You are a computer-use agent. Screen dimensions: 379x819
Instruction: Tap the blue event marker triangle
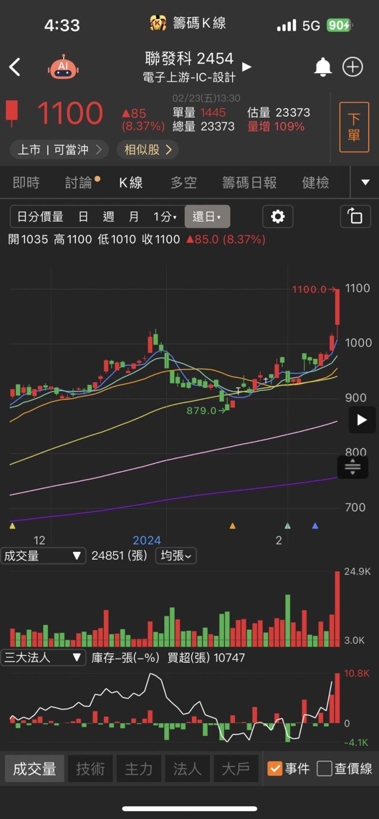[x=315, y=525]
